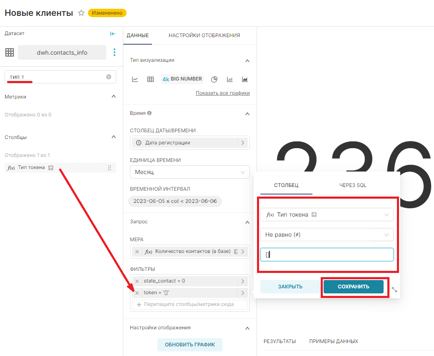The height and width of the screenshot is (356, 434).
Task: Select pie chart visualization icon
Action: [x=215, y=79]
